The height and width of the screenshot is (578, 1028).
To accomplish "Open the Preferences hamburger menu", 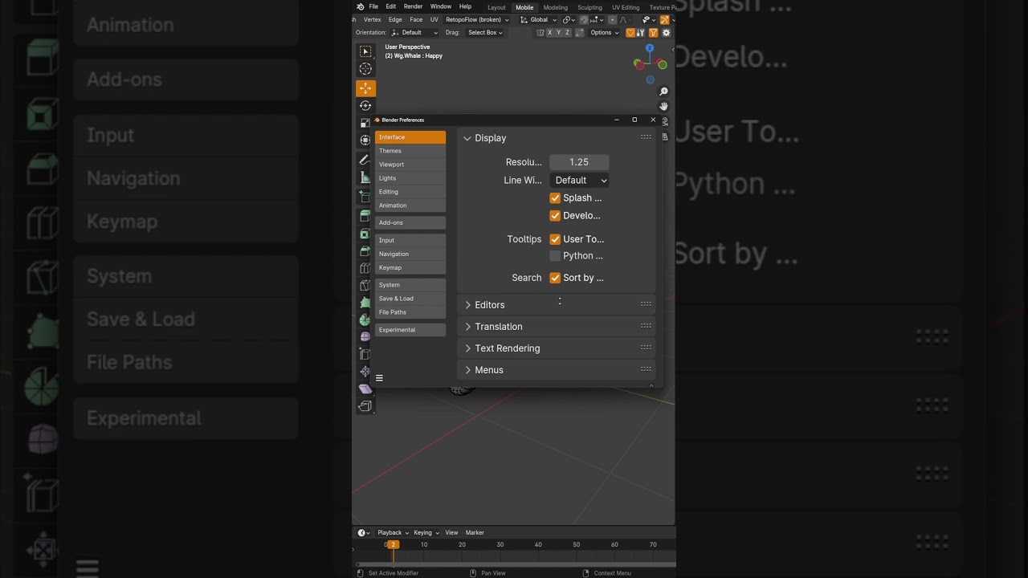I will (x=379, y=378).
